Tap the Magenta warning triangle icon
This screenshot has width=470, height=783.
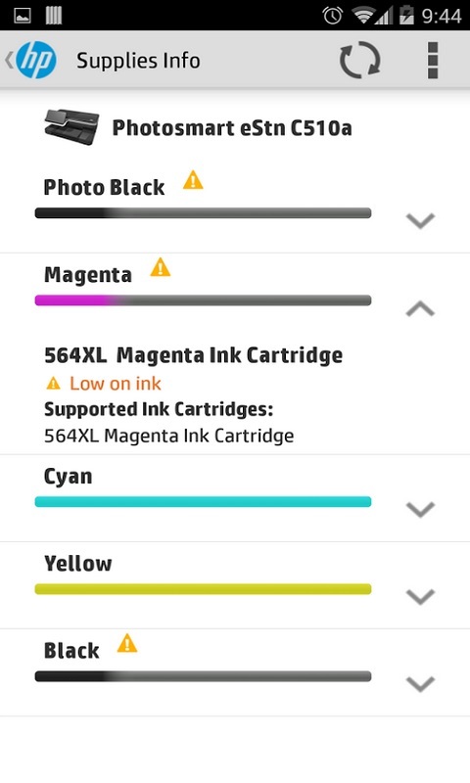tap(161, 267)
